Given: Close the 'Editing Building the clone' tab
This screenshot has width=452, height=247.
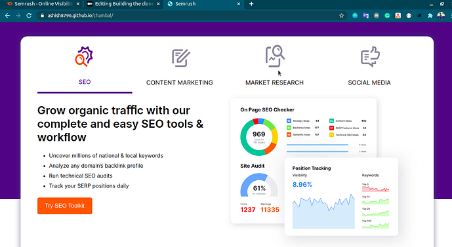Looking at the screenshot, I should tap(158, 4).
